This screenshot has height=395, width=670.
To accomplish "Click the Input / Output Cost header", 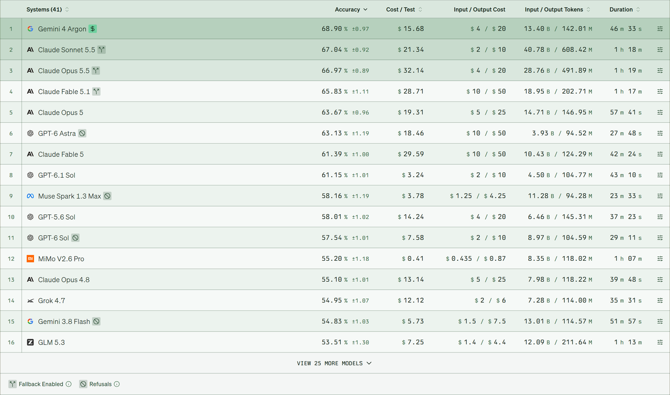I will 480,10.
